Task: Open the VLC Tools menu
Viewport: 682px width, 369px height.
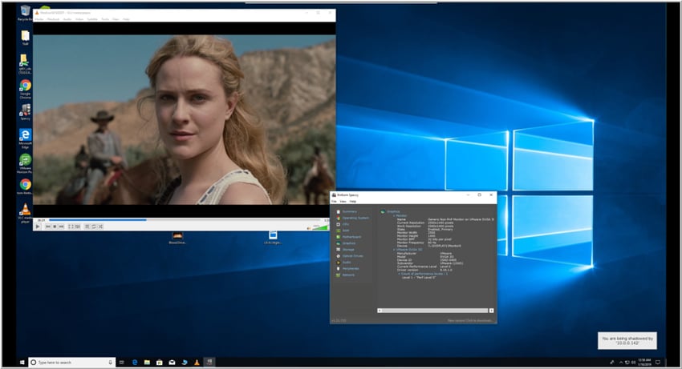Action: (105, 19)
